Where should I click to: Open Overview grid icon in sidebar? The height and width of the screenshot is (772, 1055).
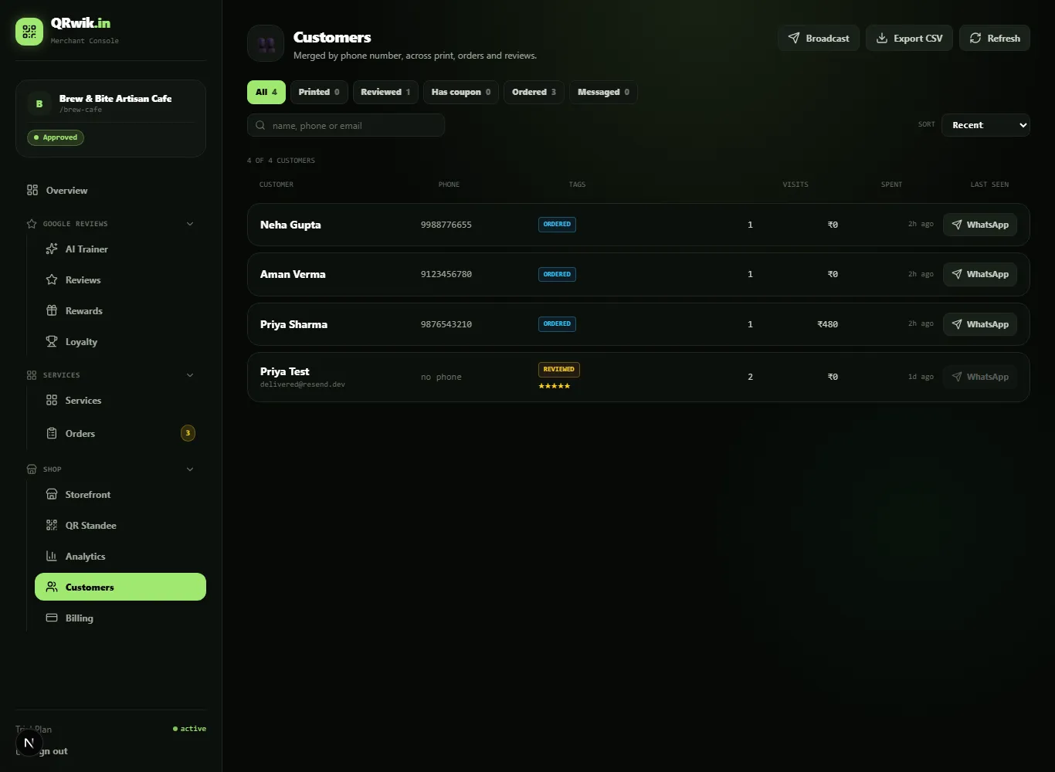[32, 190]
